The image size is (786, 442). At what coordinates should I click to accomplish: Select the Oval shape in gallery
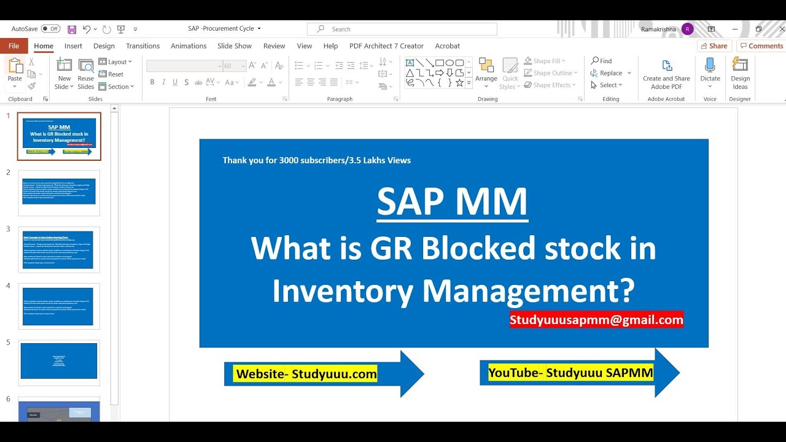pyautogui.click(x=449, y=63)
